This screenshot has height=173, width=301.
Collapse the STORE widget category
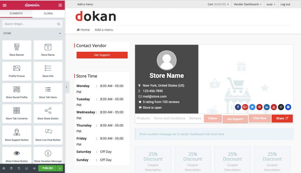tap(60, 33)
